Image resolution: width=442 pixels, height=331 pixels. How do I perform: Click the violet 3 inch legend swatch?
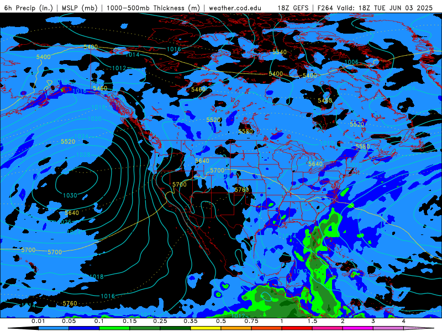[x=388, y=328]
